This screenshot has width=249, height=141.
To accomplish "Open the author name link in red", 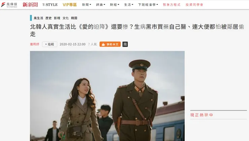I will click(35, 44).
